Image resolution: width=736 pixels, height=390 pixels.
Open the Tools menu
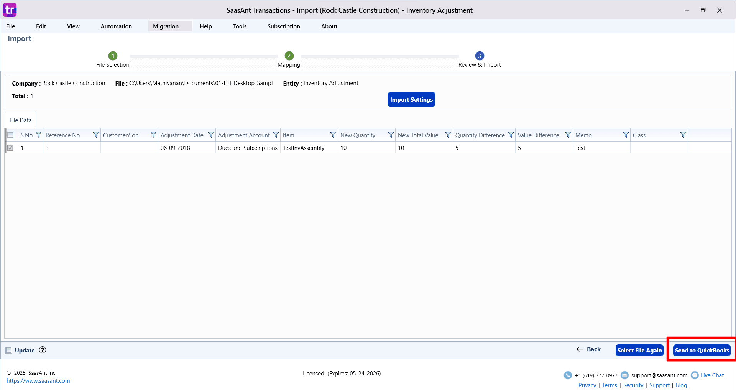tap(240, 26)
